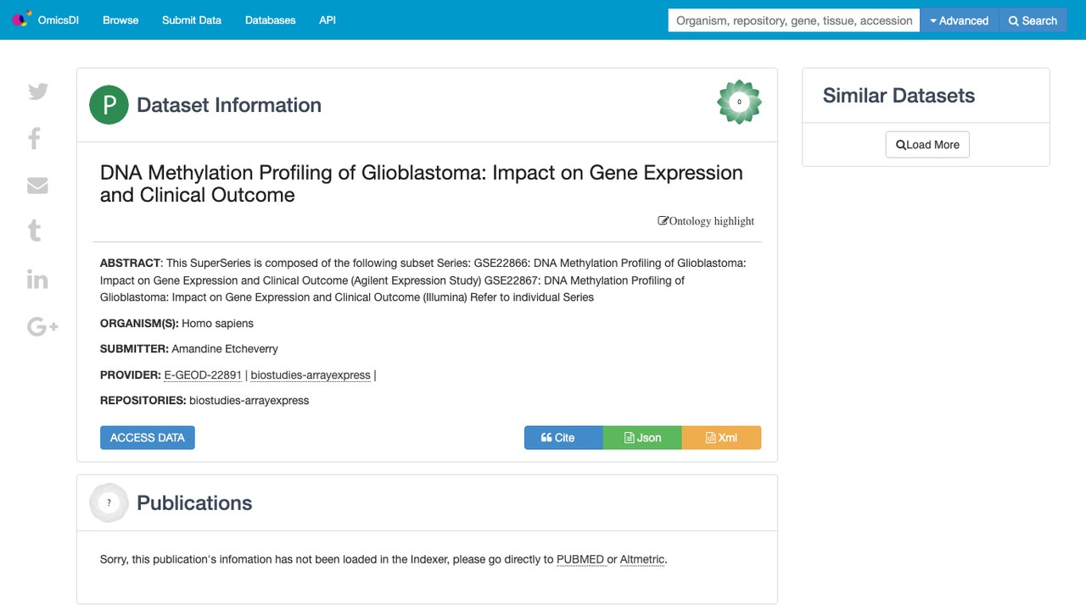This screenshot has width=1086, height=610.
Task: Click the Search button
Action: pos(1033,20)
